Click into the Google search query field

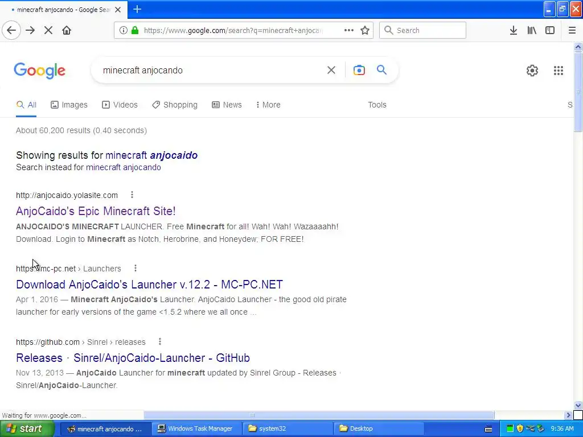tap(212, 70)
